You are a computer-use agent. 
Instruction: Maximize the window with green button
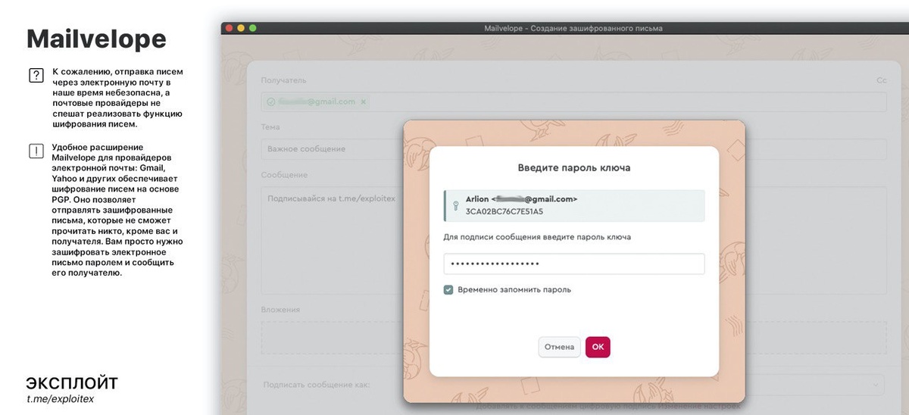tap(253, 28)
